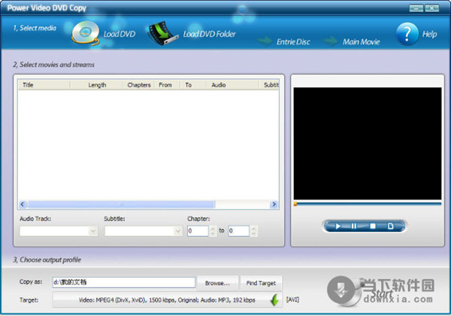Increase the Chapter start value
The image size is (451, 316).
(213, 229)
